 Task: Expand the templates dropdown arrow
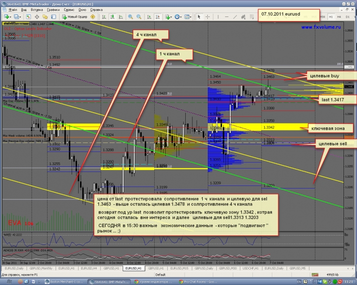click(191, 17)
